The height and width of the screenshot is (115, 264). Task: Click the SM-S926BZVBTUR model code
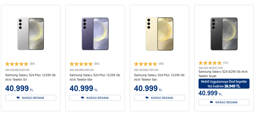pos(82,70)
